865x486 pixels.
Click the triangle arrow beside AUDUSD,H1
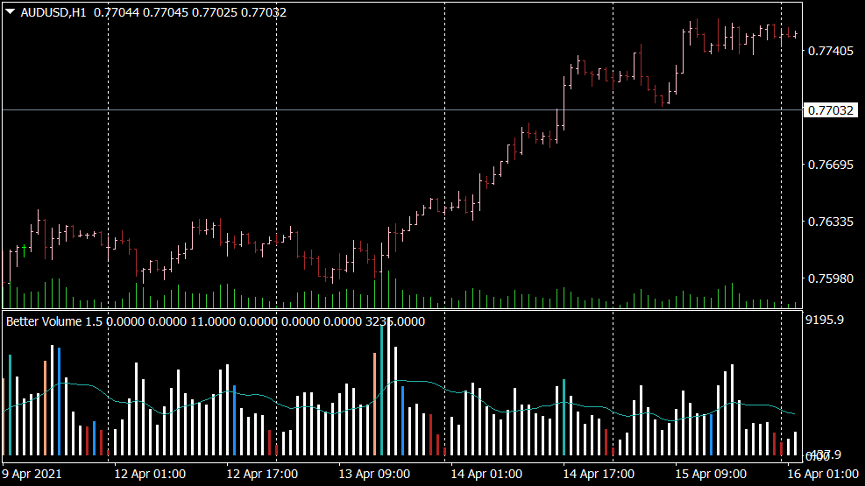click(10, 12)
